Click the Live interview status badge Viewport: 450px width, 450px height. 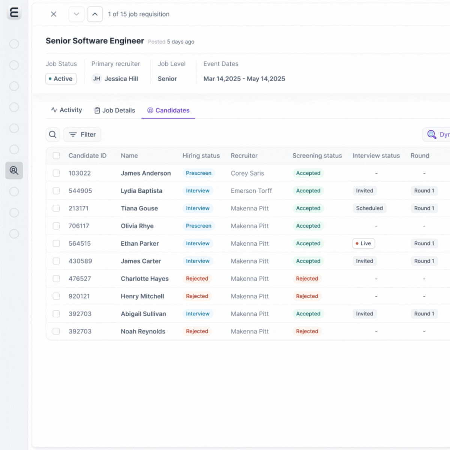coord(363,243)
